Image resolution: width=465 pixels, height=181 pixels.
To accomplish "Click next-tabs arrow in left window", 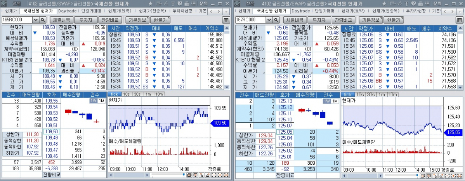I will 219,11.
